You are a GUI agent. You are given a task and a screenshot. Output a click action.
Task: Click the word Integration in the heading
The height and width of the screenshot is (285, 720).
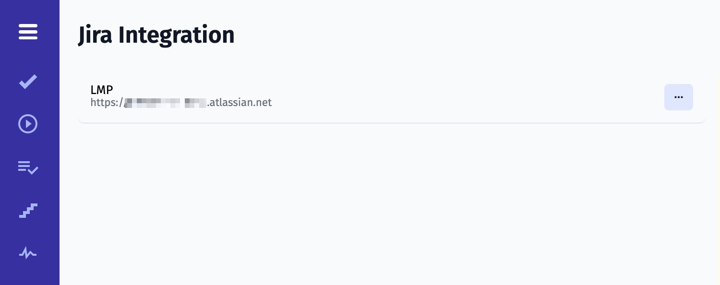tap(176, 35)
